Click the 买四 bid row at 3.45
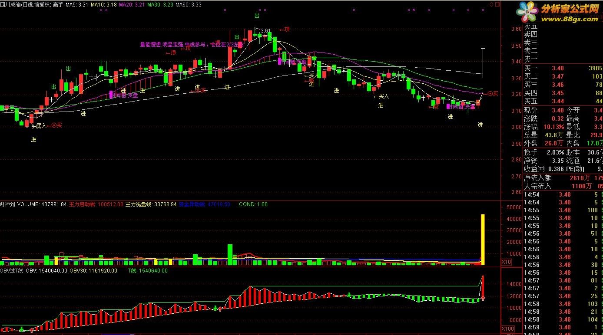Viewport: 603px width, 335px height. click(x=563, y=93)
